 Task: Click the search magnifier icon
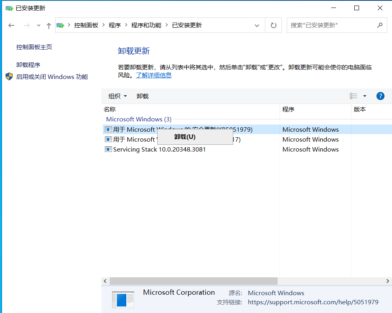click(x=380, y=25)
